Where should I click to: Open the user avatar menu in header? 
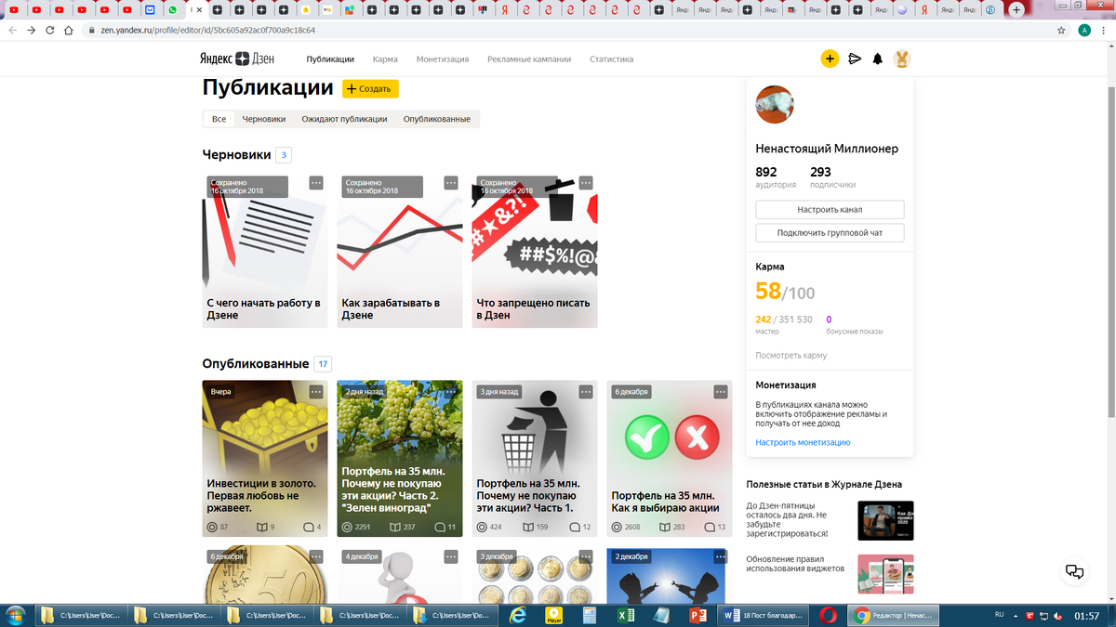pyautogui.click(x=901, y=59)
